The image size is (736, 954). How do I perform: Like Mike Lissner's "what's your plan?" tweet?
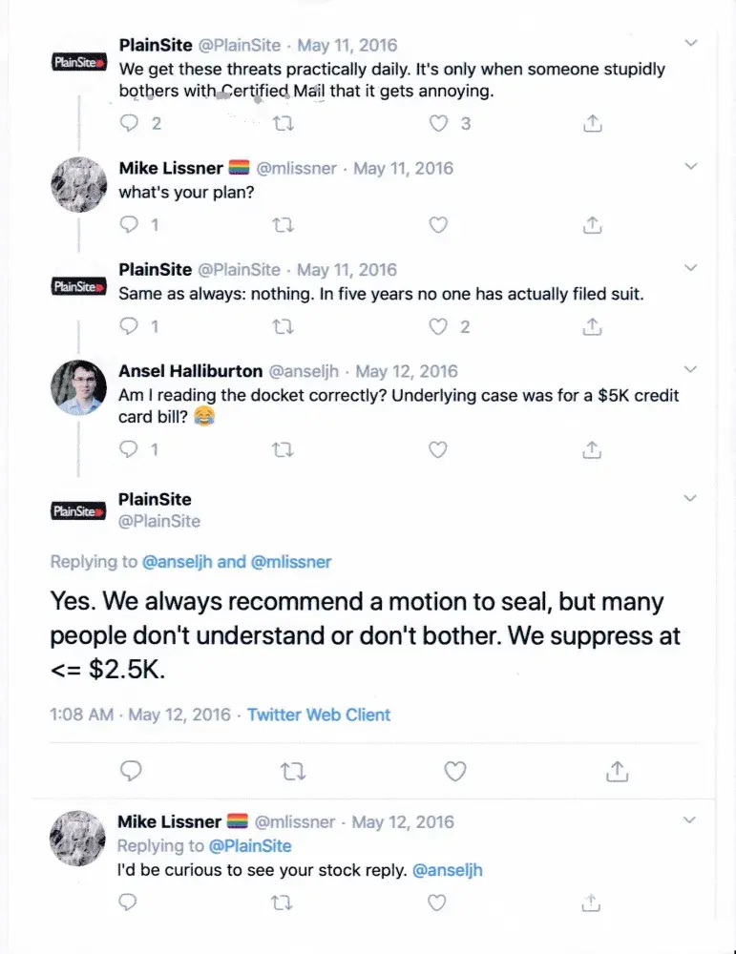[x=438, y=225]
